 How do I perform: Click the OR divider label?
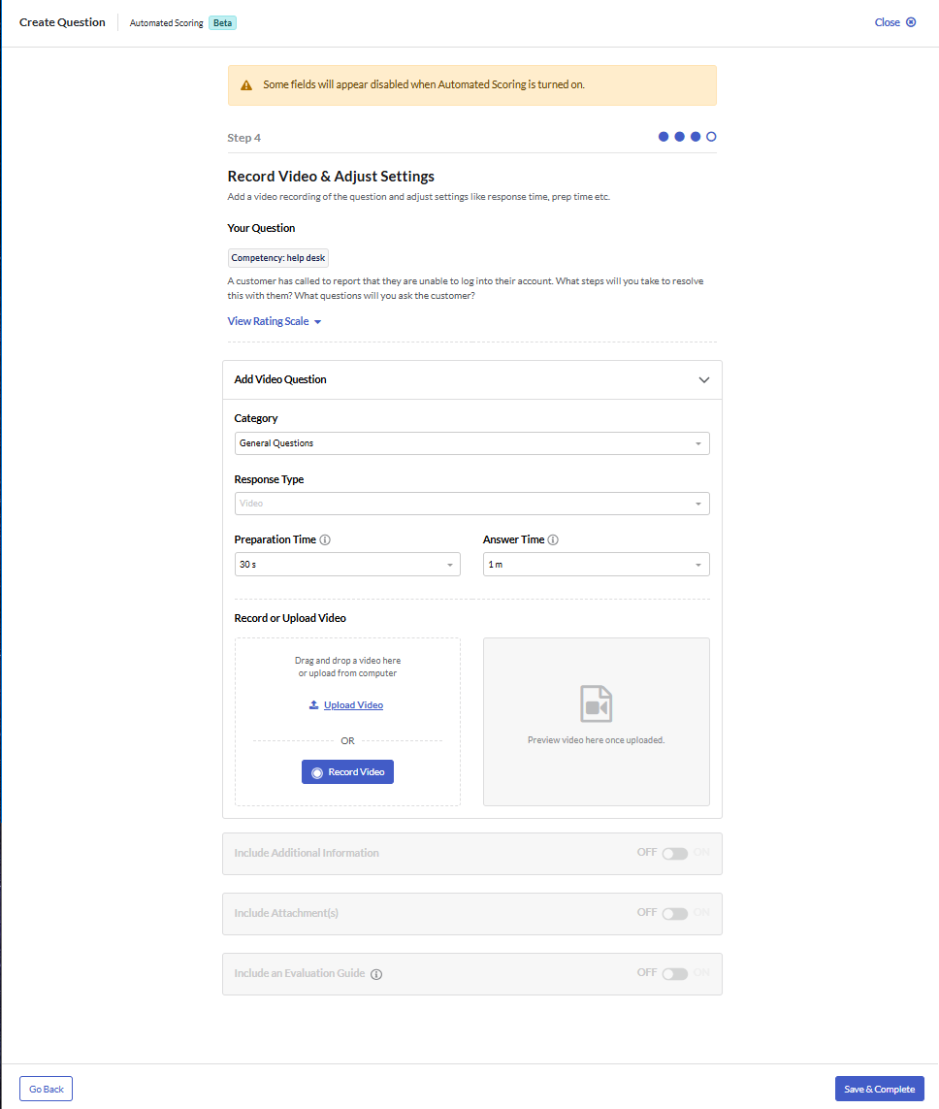pyautogui.click(x=347, y=741)
